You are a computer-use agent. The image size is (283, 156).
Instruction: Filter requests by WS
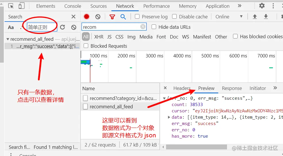(x=186, y=37)
